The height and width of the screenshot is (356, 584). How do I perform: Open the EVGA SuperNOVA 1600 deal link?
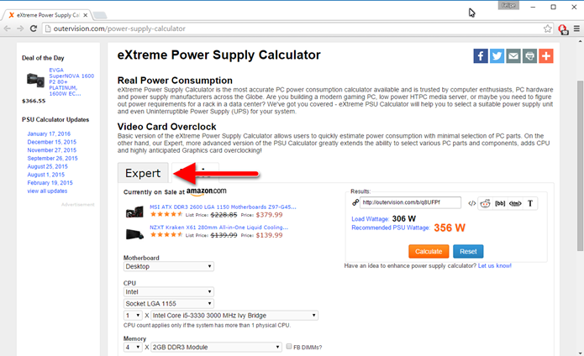tap(71, 81)
